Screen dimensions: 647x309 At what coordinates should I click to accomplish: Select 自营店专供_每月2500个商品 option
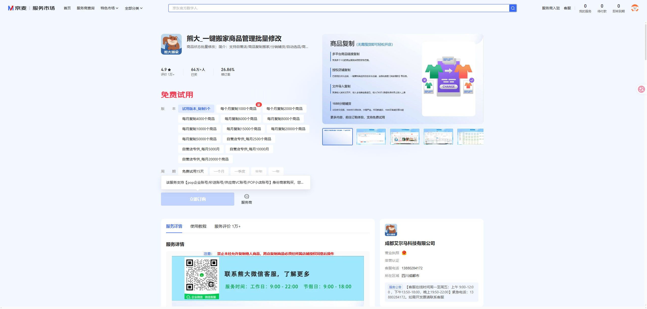tap(249, 139)
